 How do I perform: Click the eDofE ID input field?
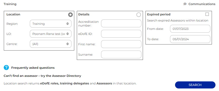click(121, 34)
